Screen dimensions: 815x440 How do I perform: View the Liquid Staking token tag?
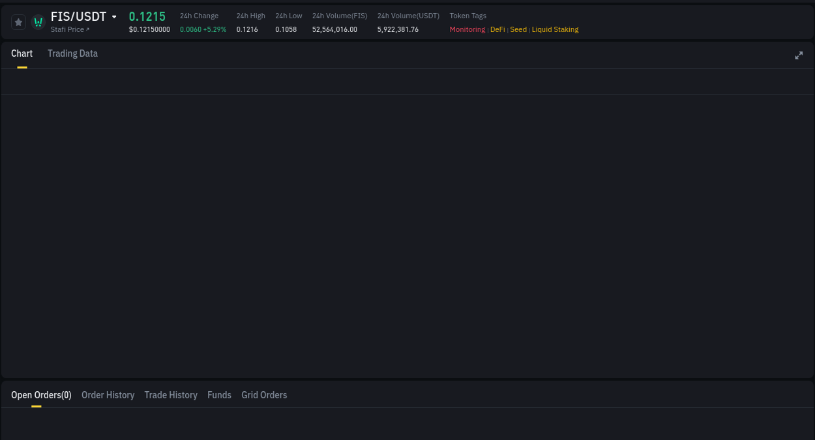555,29
